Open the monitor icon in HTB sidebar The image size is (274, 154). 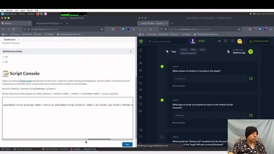tap(141, 50)
